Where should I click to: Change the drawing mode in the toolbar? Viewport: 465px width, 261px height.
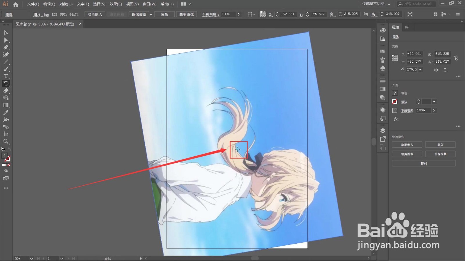point(6,171)
